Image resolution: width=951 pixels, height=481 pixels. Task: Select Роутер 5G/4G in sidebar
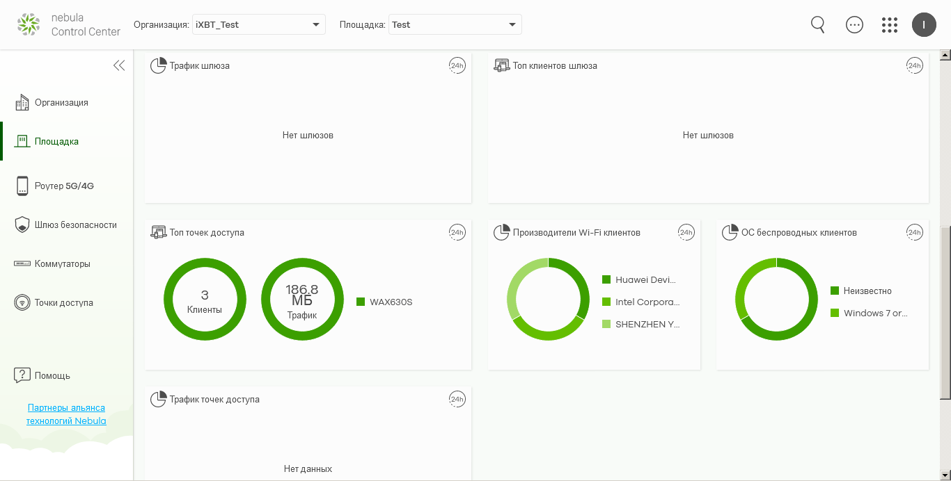pyautogui.click(x=64, y=186)
